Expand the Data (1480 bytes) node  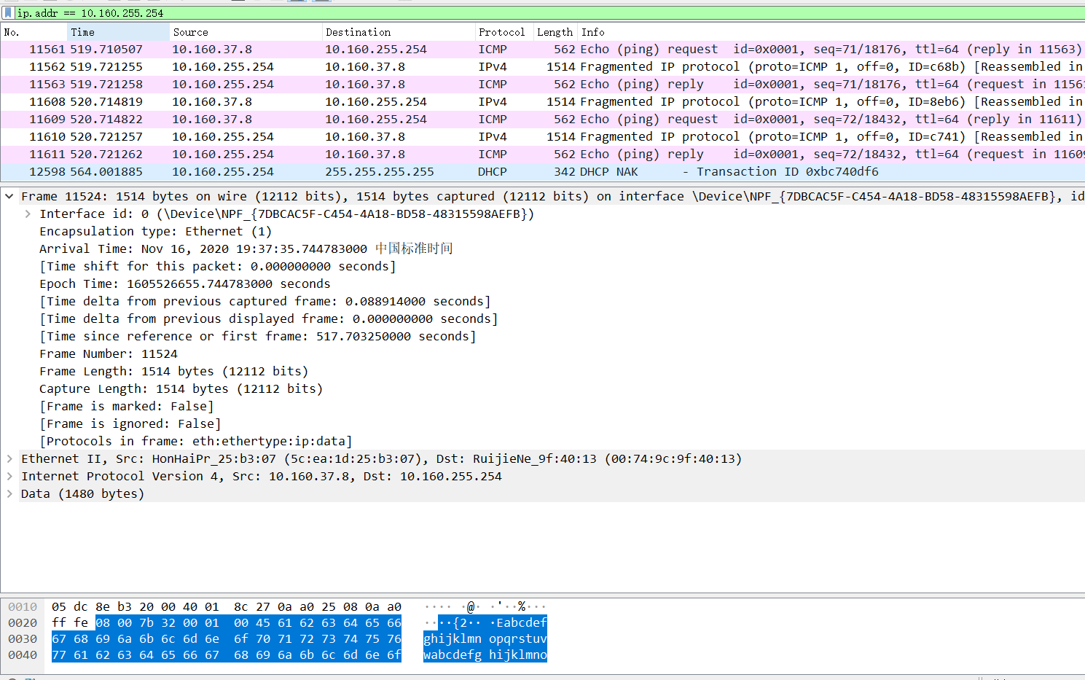click(9, 493)
